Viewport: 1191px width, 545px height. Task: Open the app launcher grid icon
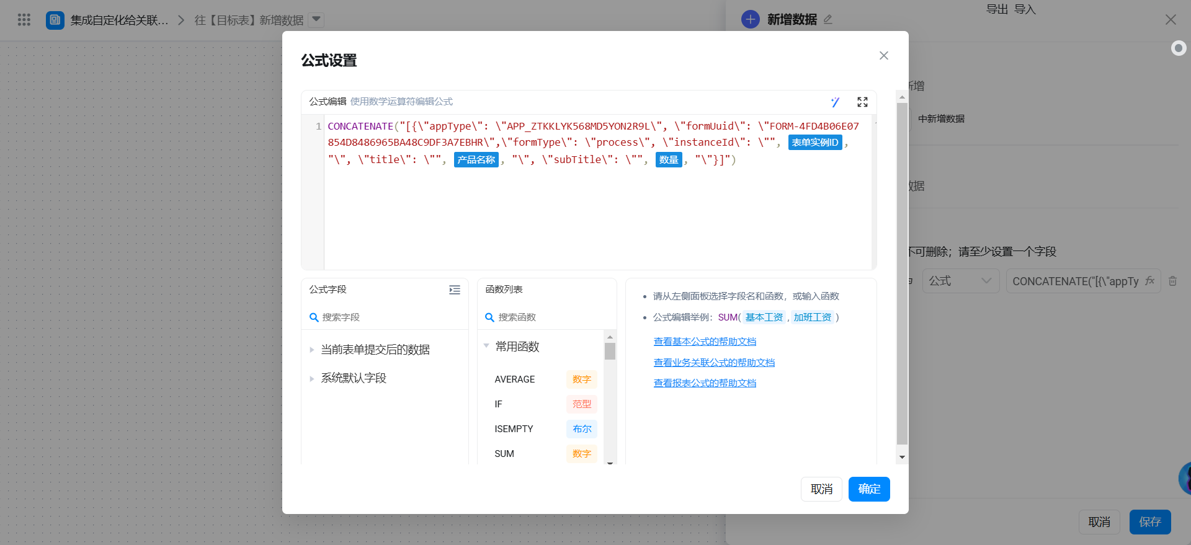(x=24, y=20)
